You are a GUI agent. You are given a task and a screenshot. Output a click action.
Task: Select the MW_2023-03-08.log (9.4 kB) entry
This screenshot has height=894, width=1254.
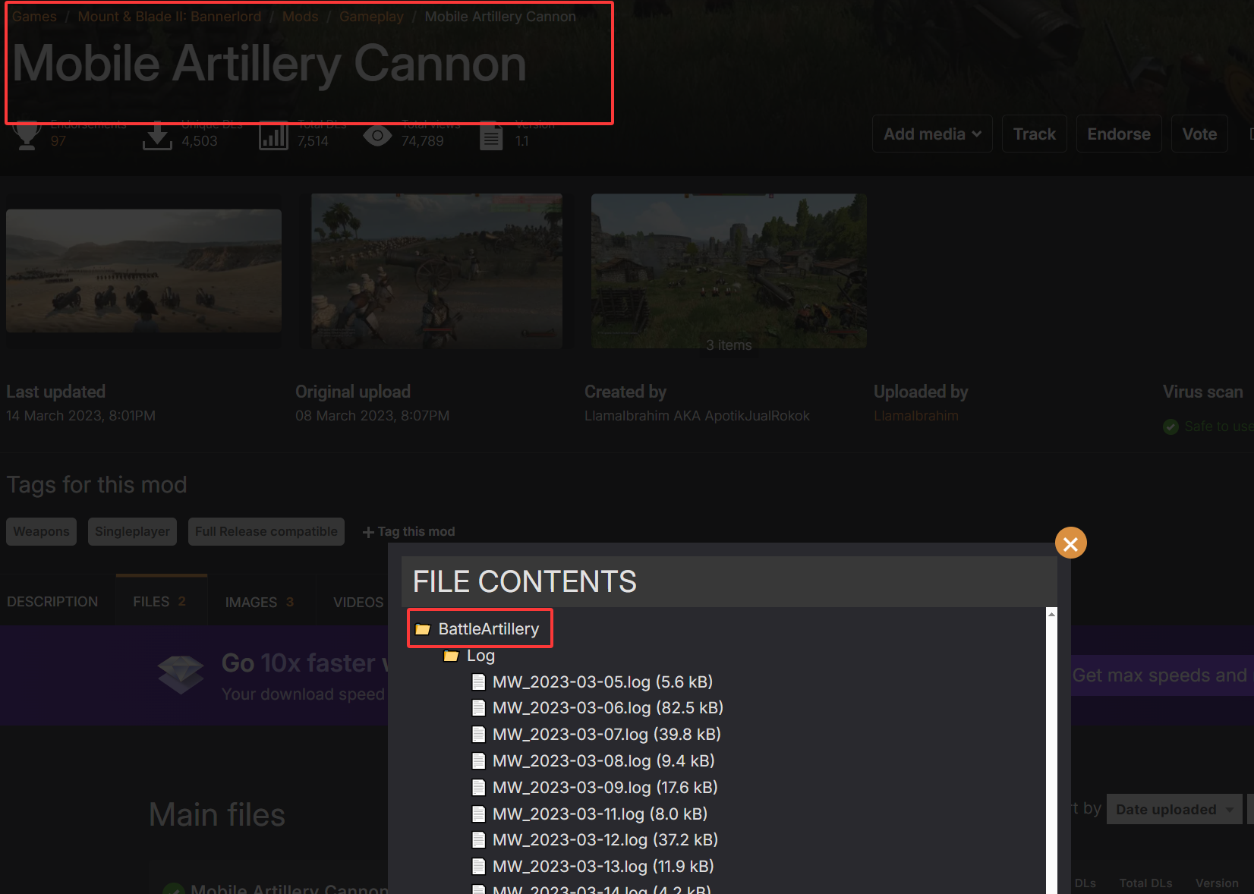tap(594, 761)
